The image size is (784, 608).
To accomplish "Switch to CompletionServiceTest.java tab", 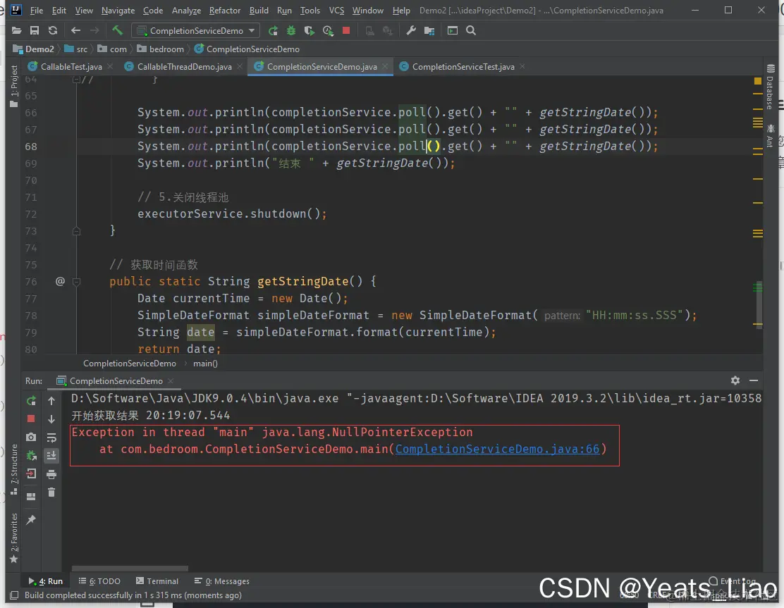I will 463,66.
